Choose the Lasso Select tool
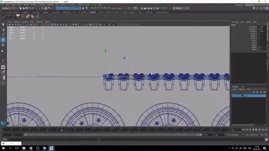The width and height of the screenshot is (269, 151). tap(3, 30)
